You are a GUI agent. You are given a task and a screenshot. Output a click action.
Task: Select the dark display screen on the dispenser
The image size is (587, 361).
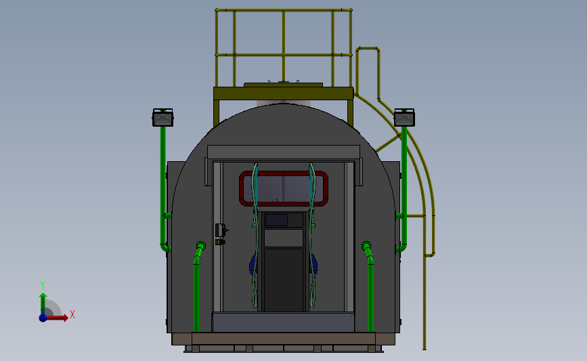tap(276, 220)
